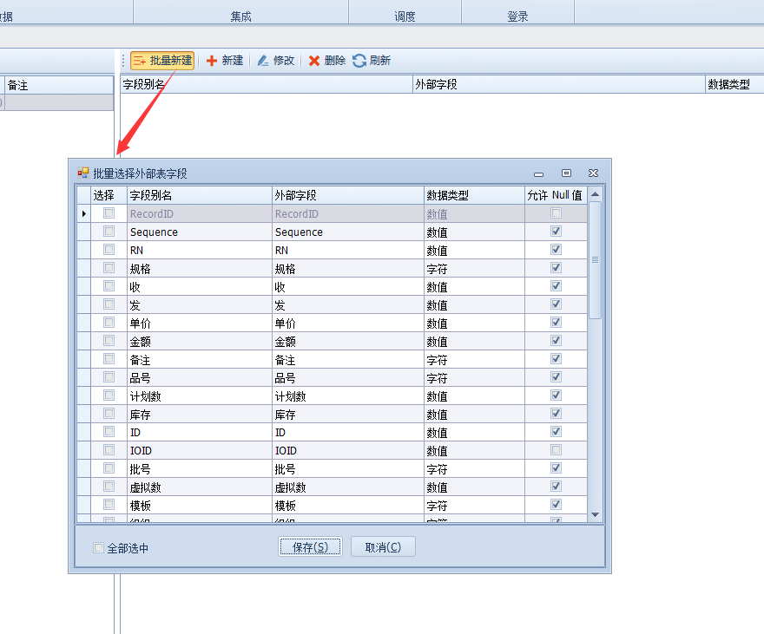The height and width of the screenshot is (634, 764).
Task: Open the 调度 menu tab
Action: pyautogui.click(x=405, y=16)
